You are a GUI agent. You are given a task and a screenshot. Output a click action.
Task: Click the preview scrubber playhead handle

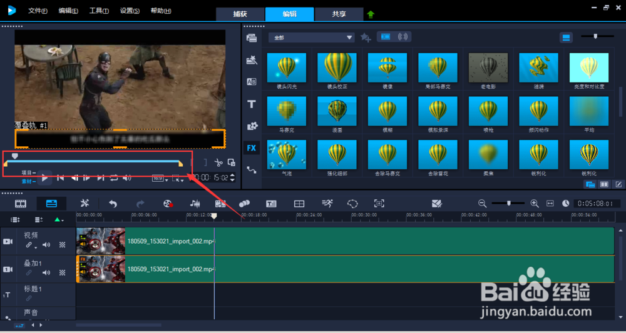point(15,156)
